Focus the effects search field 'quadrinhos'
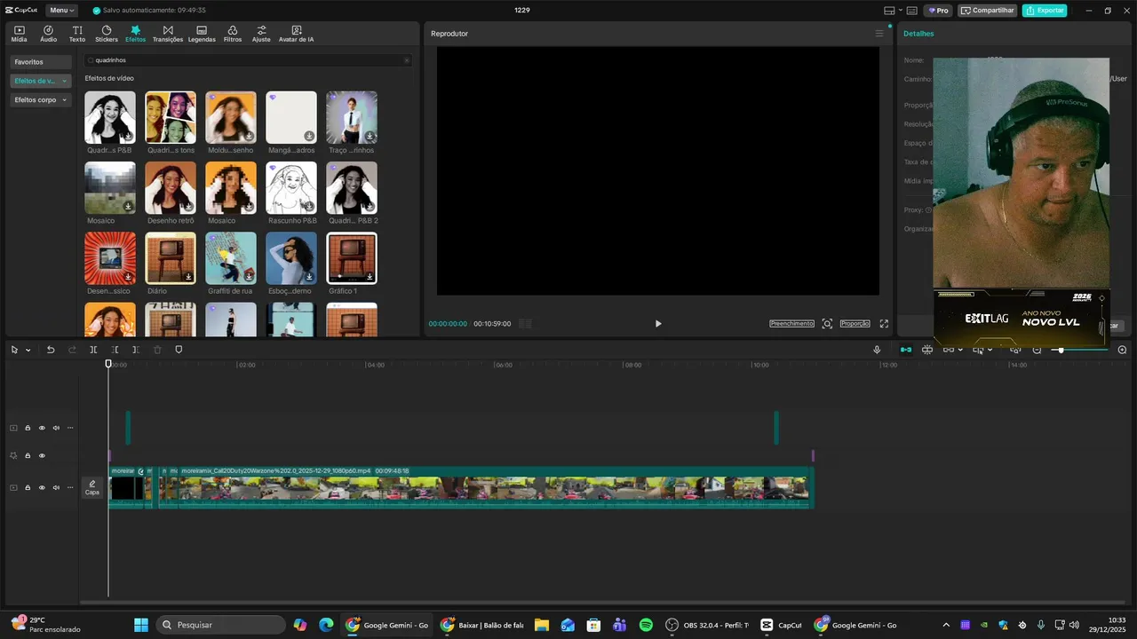The height and width of the screenshot is (639, 1137). (248, 60)
